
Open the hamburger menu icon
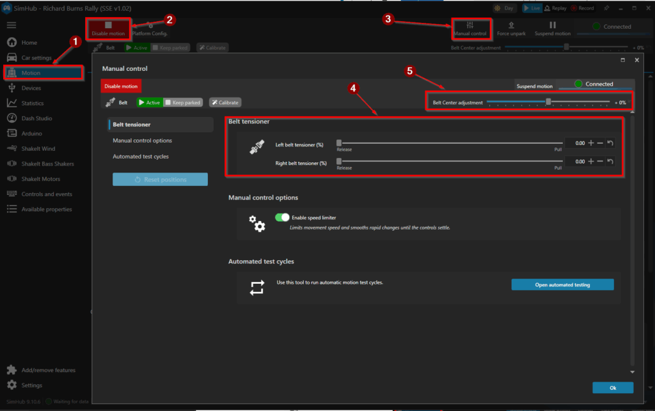pyautogui.click(x=12, y=25)
